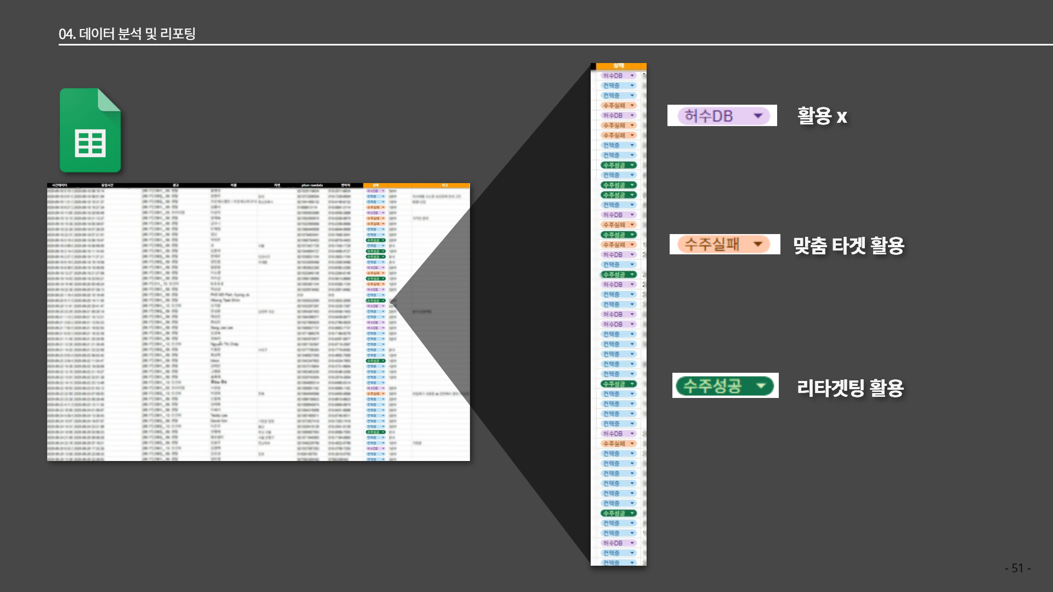The image size is (1053, 592).
Task: Click phon rawdata header in spreadsheet thumbnail
Action: click(312, 185)
